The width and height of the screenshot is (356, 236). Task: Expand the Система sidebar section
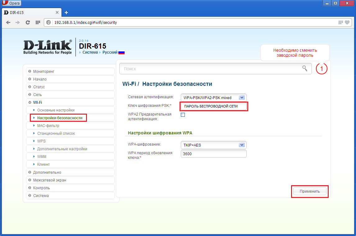tap(71, 195)
